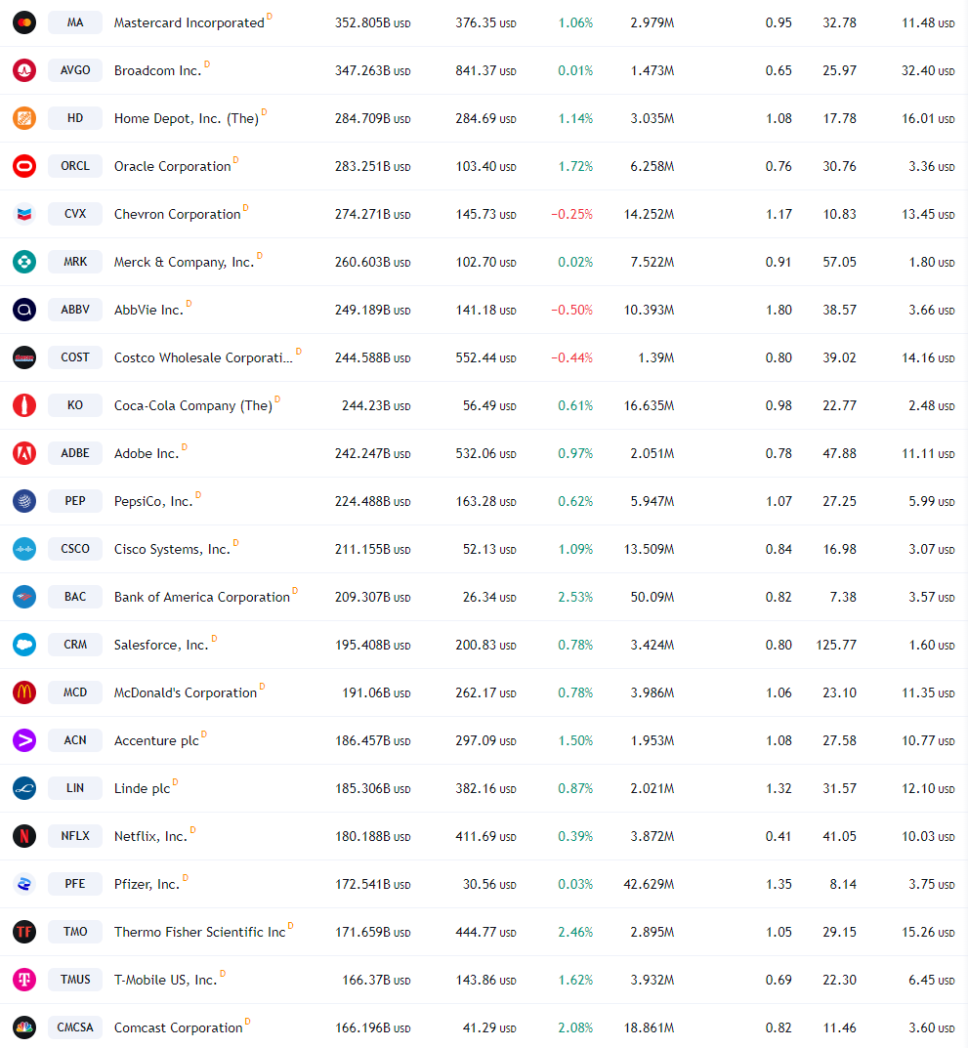Open the MA ticker symbol
The width and height of the screenshot is (968, 1048).
tap(75, 22)
